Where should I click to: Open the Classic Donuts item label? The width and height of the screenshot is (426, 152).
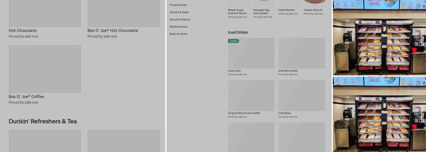click(313, 10)
